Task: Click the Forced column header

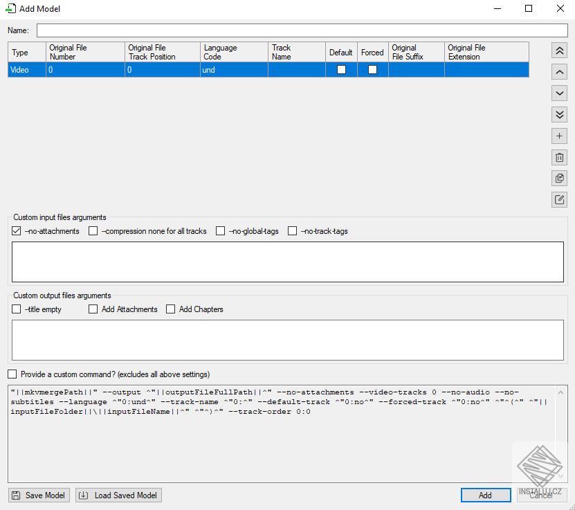Action: [x=372, y=52]
